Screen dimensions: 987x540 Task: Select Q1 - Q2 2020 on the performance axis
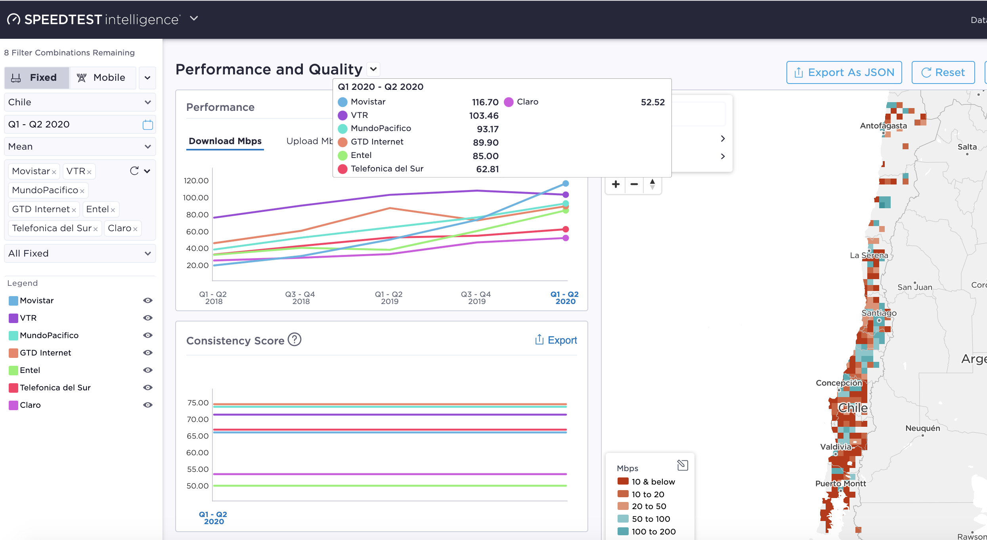pyautogui.click(x=565, y=298)
